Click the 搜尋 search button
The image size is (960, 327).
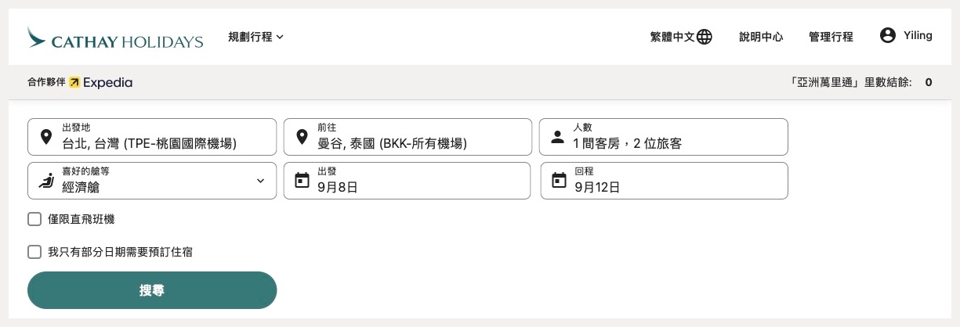pyautogui.click(x=152, y=290)
